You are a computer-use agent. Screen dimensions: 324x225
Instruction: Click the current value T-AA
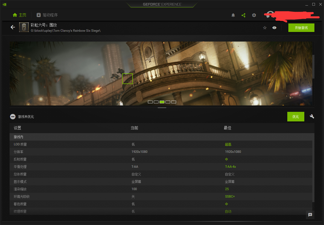(x=135, y=167)
